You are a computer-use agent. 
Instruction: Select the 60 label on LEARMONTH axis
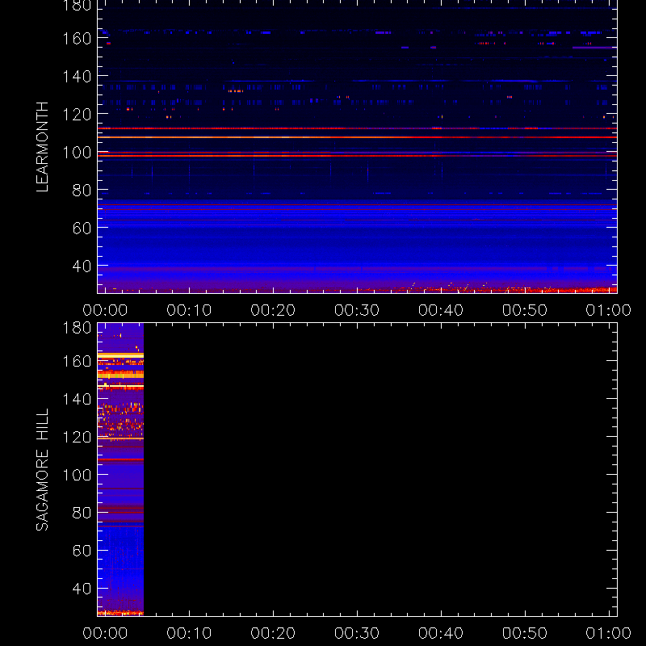pyautogui.click(x=82, y=229)
